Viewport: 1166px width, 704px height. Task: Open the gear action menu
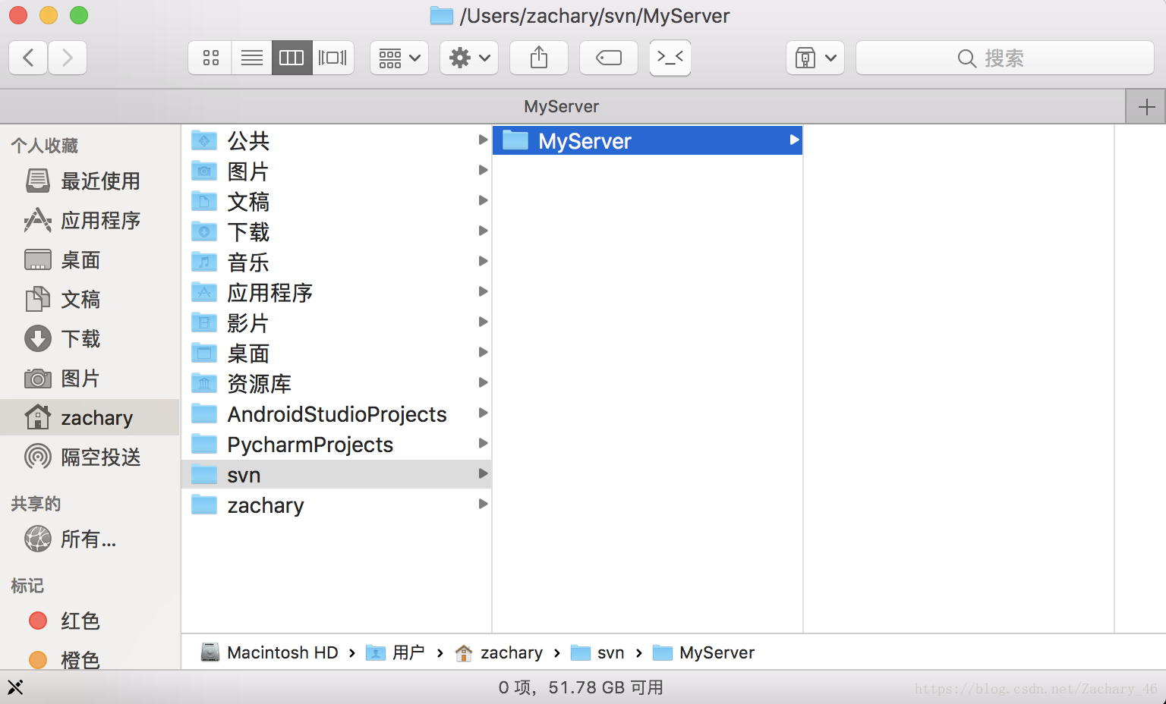pos(469,58)
